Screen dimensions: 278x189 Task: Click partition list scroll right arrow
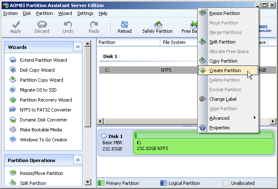tap(273, 121)
